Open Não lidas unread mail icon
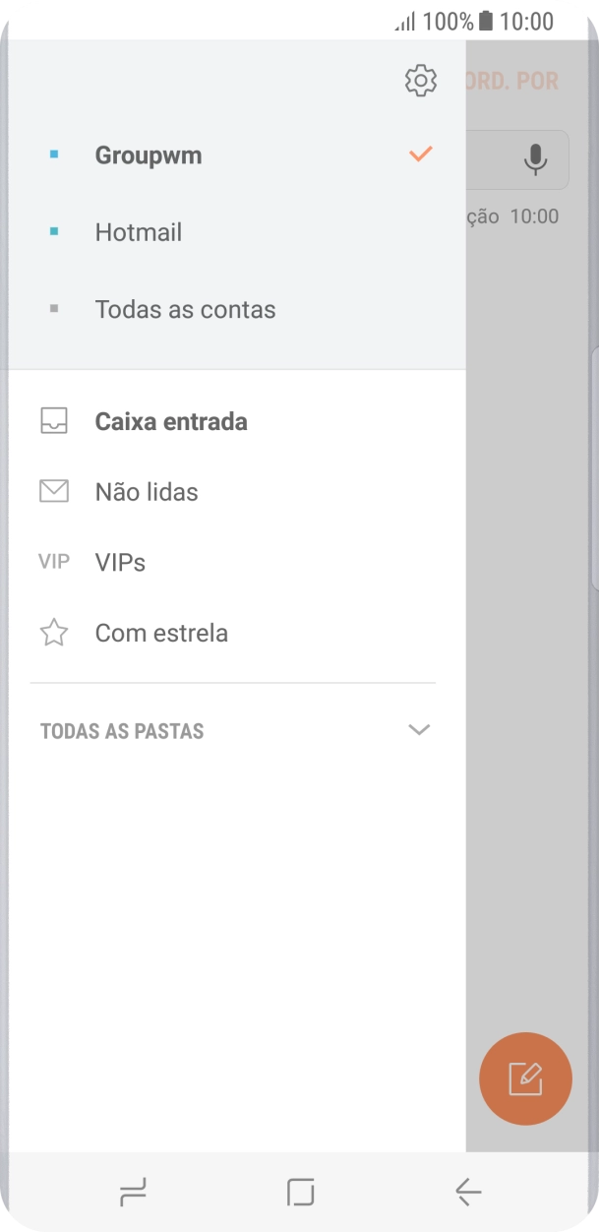Screen dimensions: 599x1232 [x=54, y=491]
